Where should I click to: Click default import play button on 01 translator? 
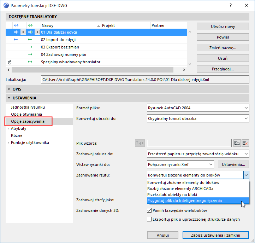point(23,32)
